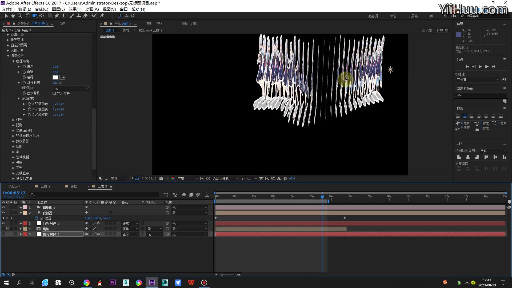Screen dimensions: 512x288
Task: Click the 必要项 workspace button
Action: [x=373, y=16]
